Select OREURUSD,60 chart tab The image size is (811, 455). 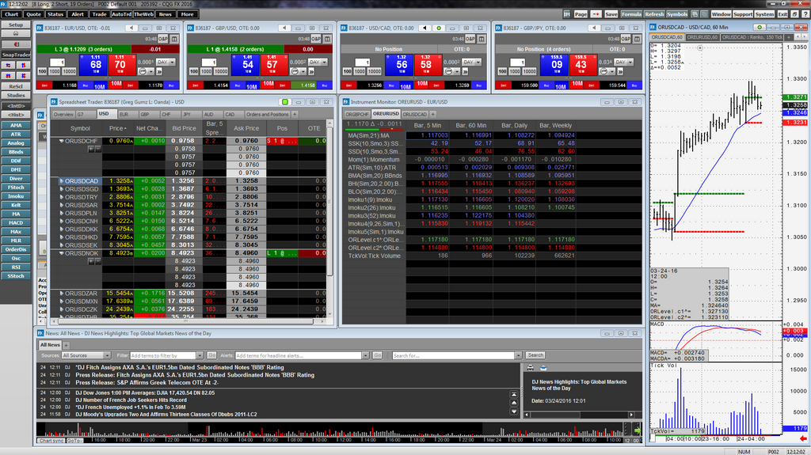tap(702, 37)
